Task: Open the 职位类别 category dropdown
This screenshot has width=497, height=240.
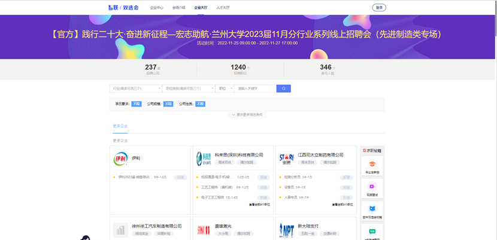Action: click(x=189, y=89)
